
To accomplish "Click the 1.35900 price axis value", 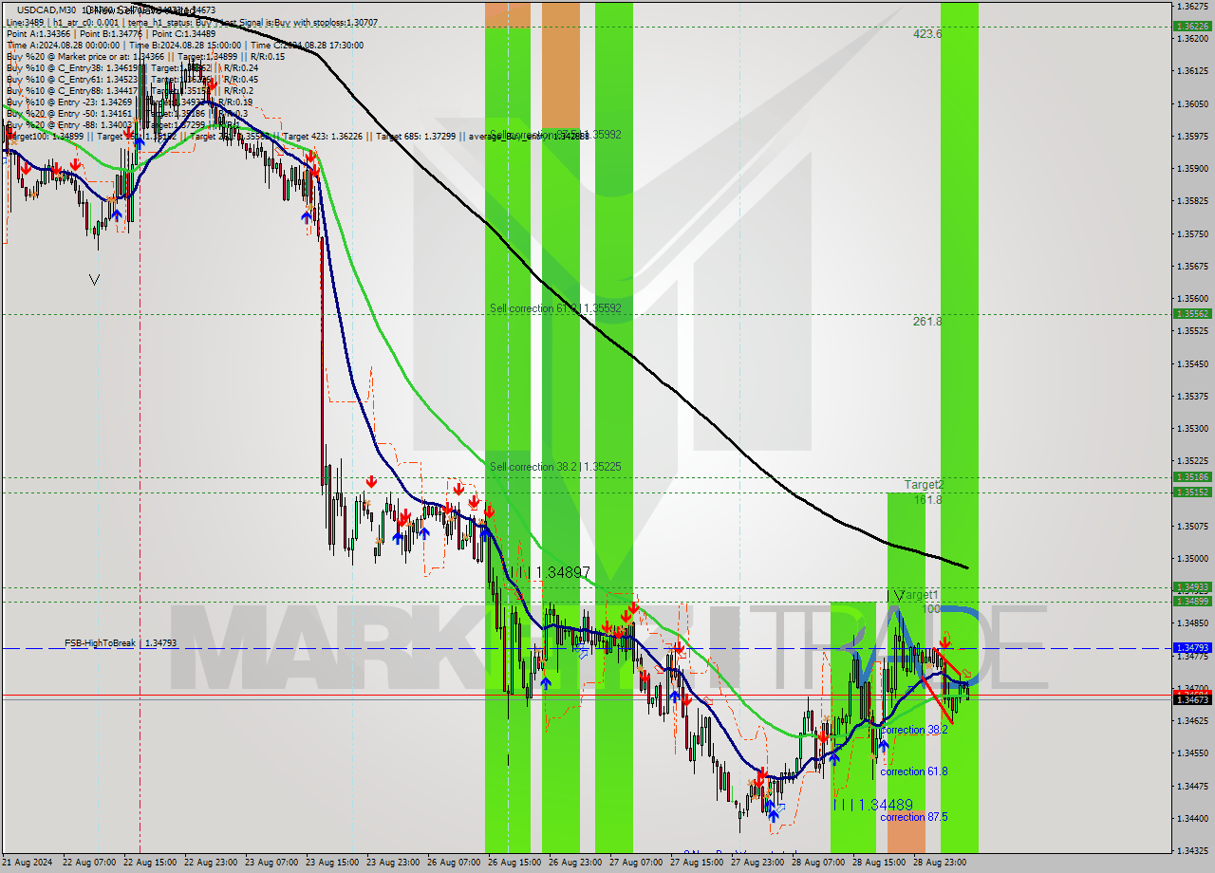I will [1192, 168].
